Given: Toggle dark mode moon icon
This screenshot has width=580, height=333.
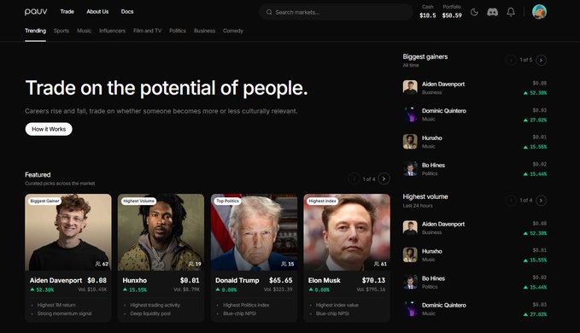Looking at the screenshot, I should point(474,12).
